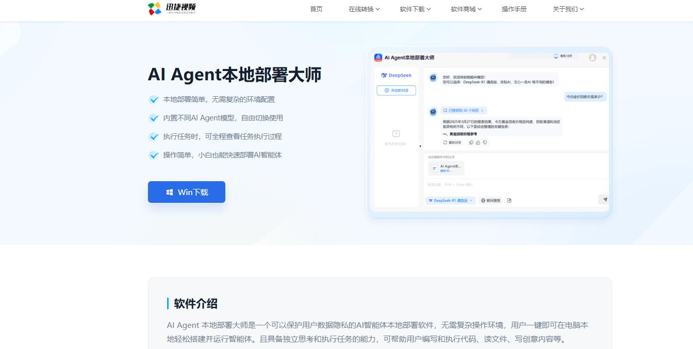
Task: Open the 软件下载 menu
Action: 415,9
